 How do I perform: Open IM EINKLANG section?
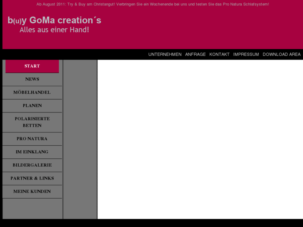(32, 152)
